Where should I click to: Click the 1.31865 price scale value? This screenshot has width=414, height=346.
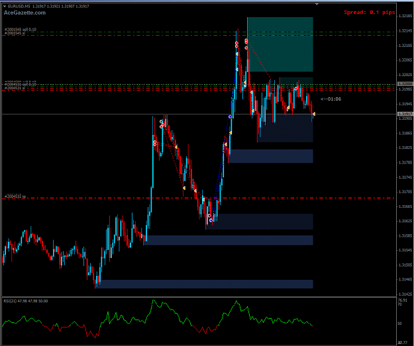point(405,133)
